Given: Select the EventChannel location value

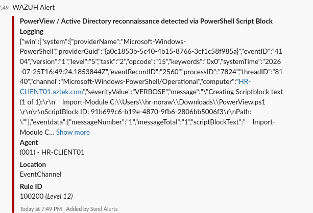Looking at the screenshot, I should pos(41,175).
